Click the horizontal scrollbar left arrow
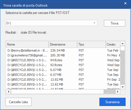The width and height of the screenshot is (131, 110). pos(9,92)
